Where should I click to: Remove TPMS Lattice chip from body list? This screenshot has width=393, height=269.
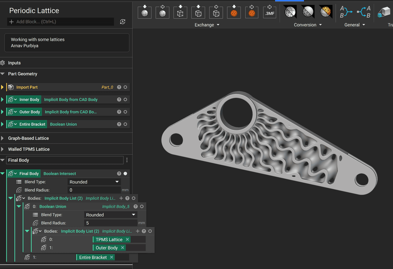(x=127, y=240)
